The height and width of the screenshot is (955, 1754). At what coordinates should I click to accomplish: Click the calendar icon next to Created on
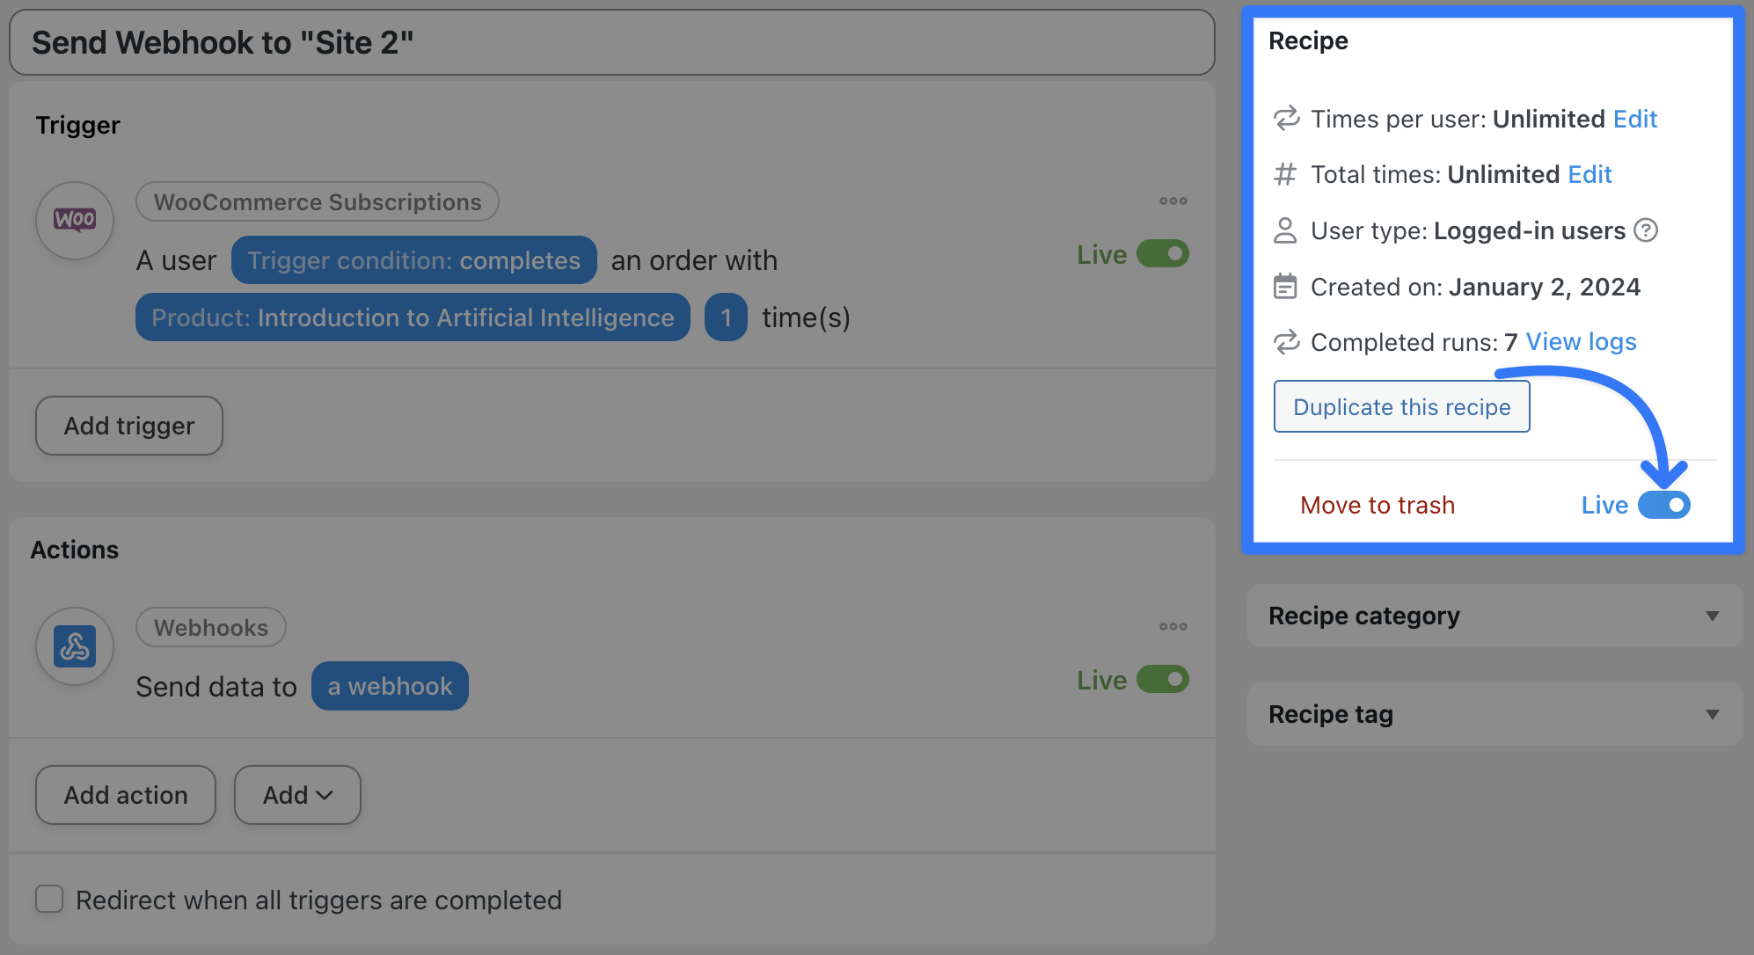tap(1285, 287)
